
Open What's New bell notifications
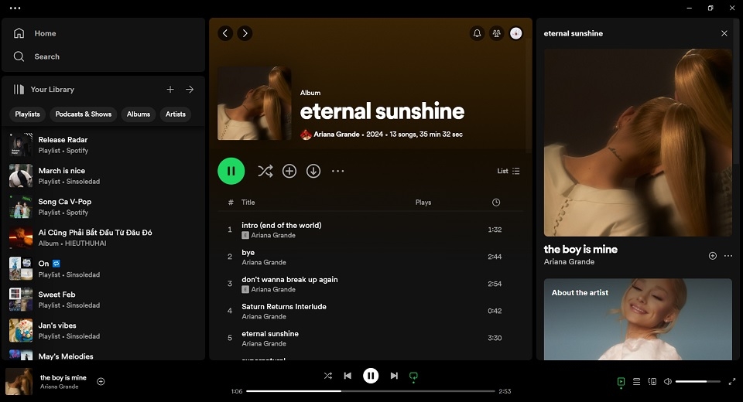[478, 33]
